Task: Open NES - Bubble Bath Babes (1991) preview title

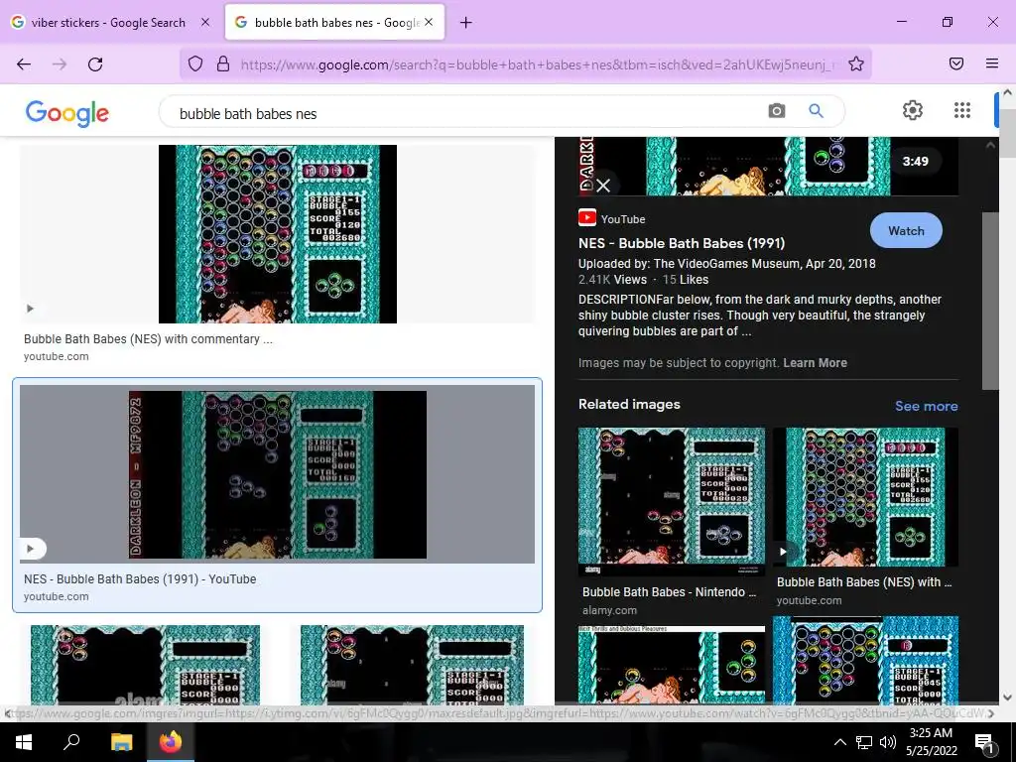Action: click(682, 243)
